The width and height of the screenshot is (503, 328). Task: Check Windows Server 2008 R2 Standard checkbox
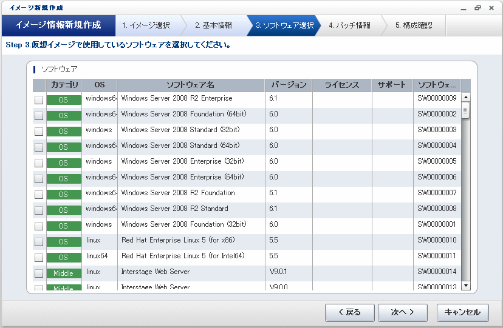click(x=39, y=210)
